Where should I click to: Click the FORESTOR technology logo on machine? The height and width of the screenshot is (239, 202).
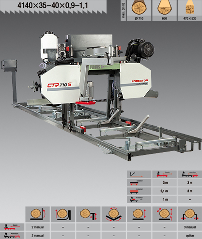pyautogui.click(x=140, y=82)
